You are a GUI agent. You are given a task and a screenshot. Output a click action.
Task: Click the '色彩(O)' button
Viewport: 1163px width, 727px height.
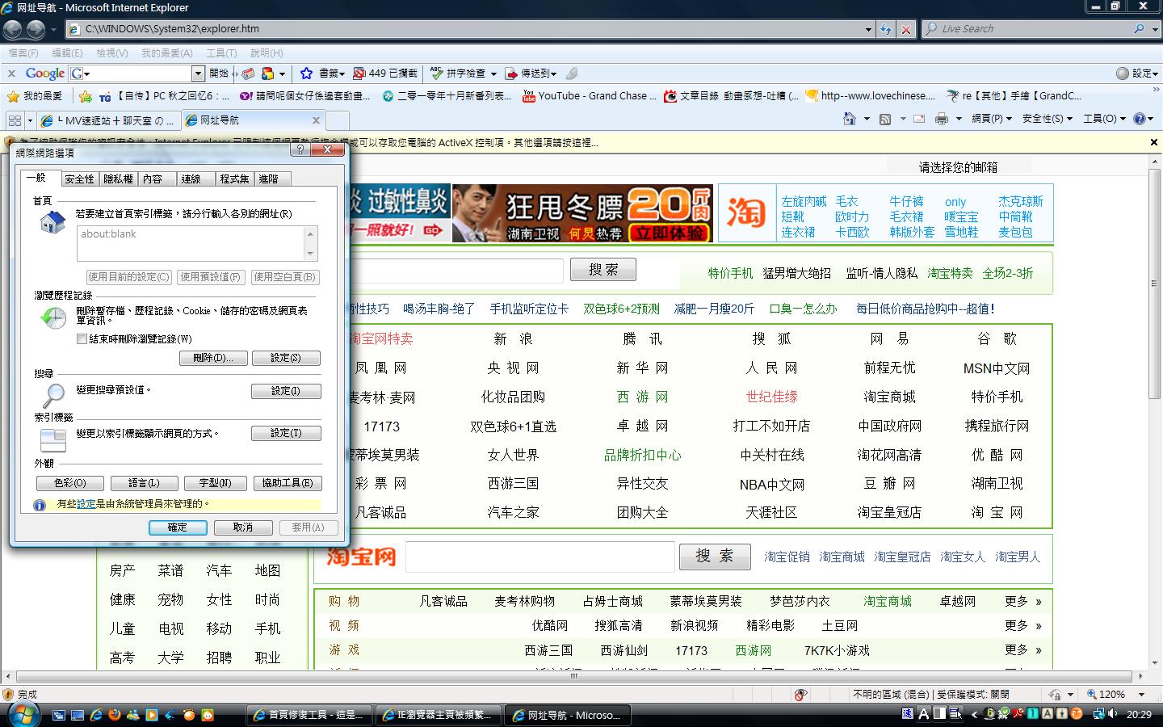click(70, 483)
